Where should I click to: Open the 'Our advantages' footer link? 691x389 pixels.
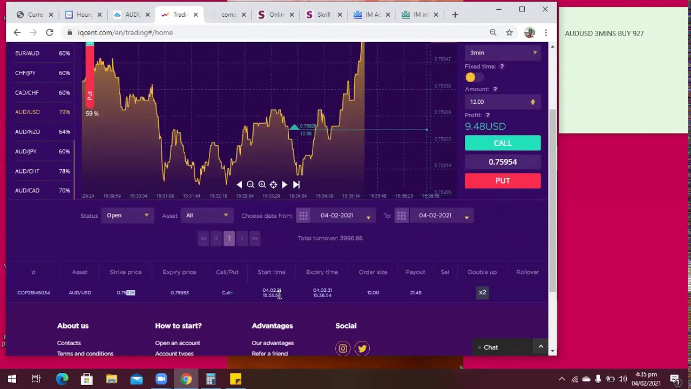tap(273, 343)
